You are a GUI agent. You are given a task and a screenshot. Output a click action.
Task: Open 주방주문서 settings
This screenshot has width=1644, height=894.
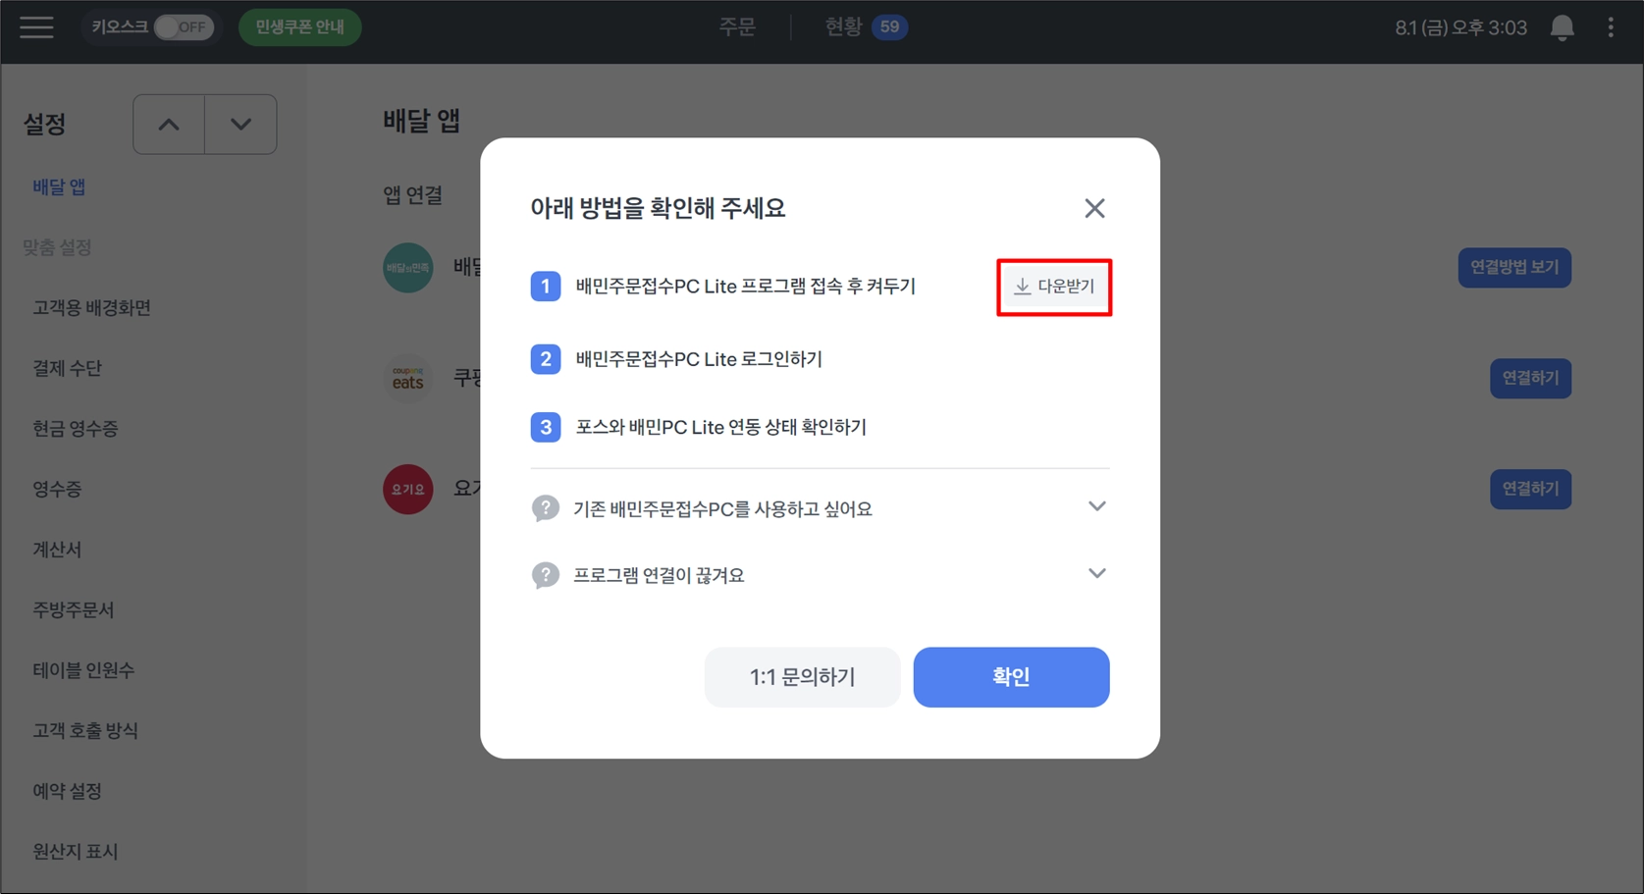74,610
